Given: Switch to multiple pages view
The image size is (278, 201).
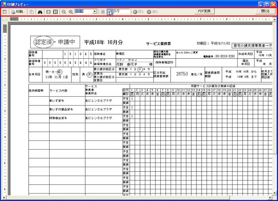Looking at the screenshot, I should 55,12.
